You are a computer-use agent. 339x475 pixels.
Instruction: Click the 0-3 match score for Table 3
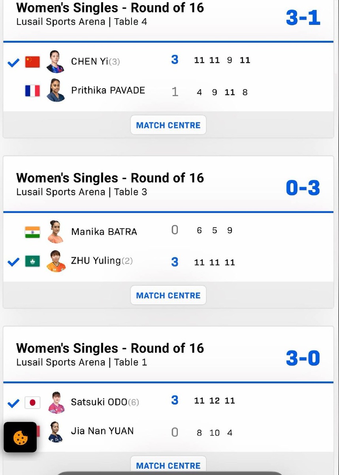(x=303, y=188)
